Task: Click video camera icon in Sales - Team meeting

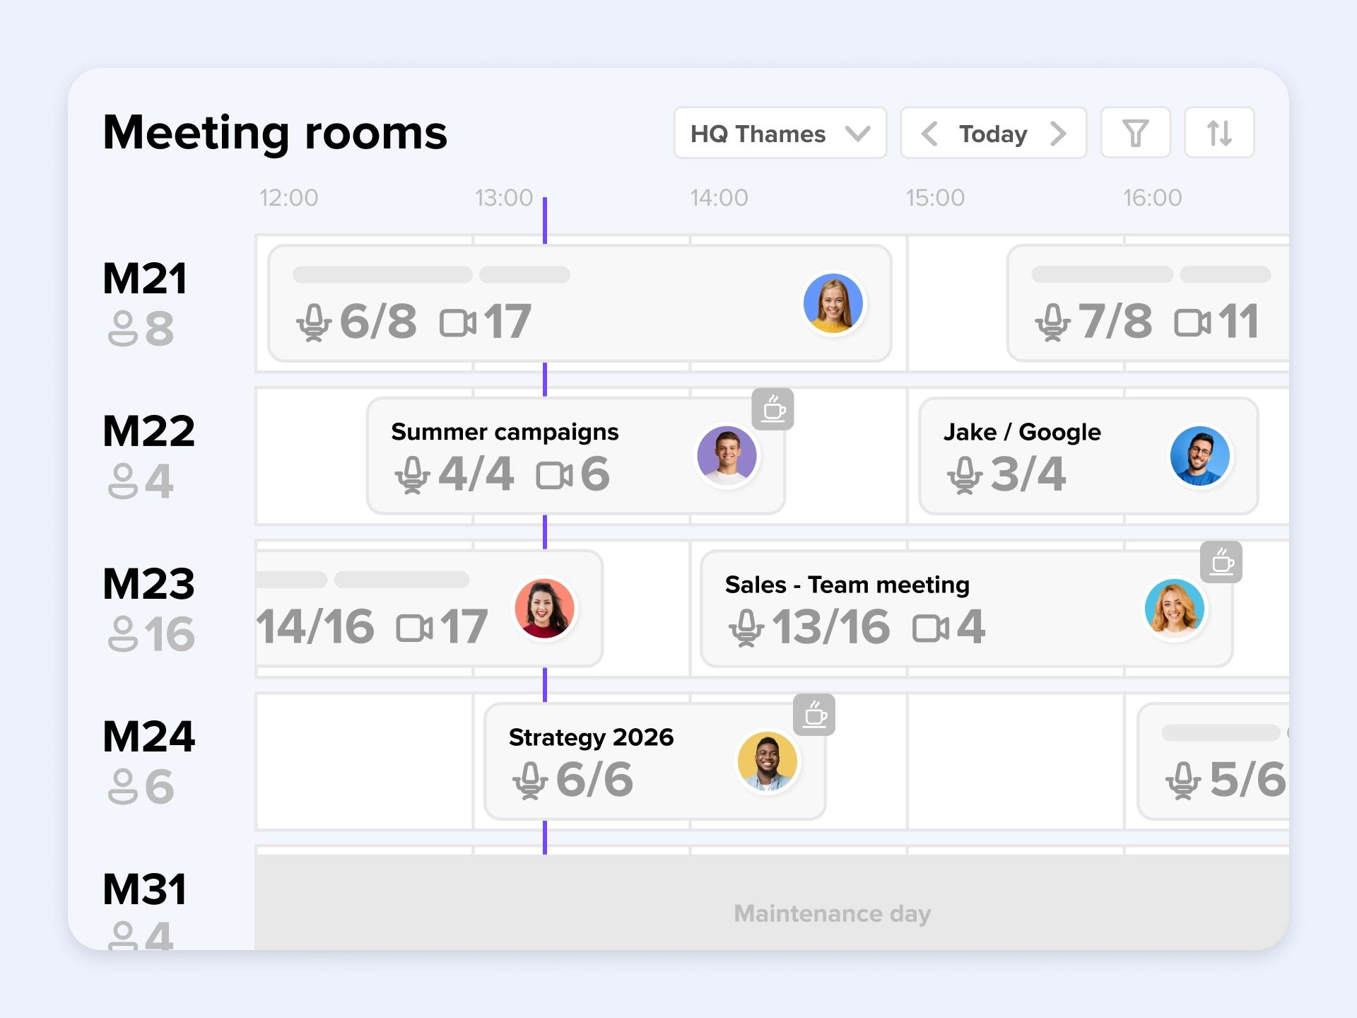Action: point(930,628)
